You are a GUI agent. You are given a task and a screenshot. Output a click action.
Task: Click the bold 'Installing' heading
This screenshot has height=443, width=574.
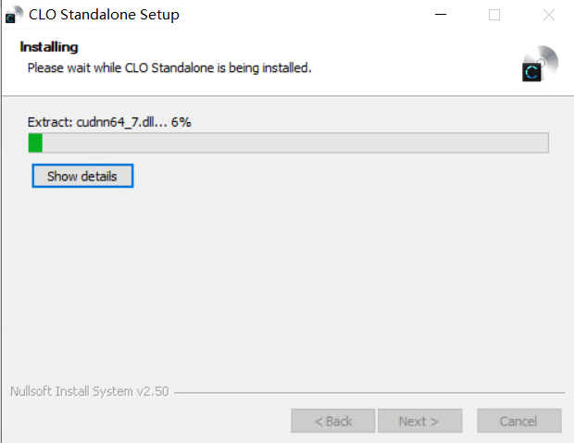[48, 47]
